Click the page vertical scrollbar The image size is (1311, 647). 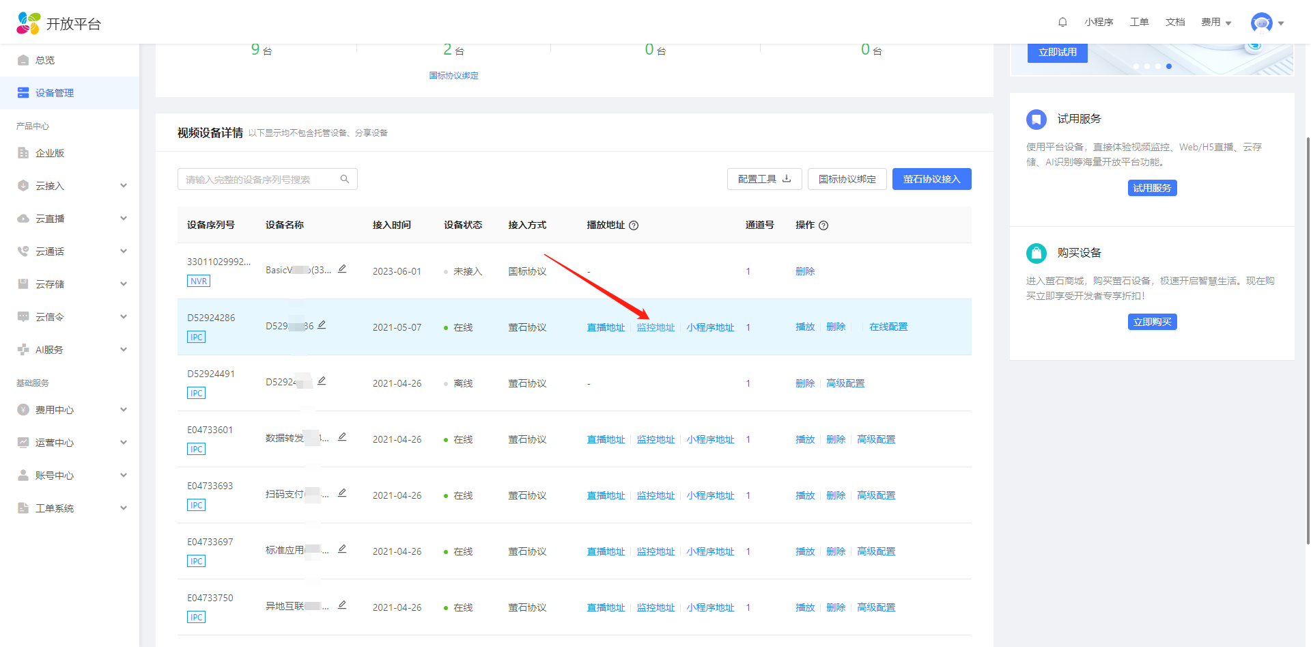[x=1308, y=340]
